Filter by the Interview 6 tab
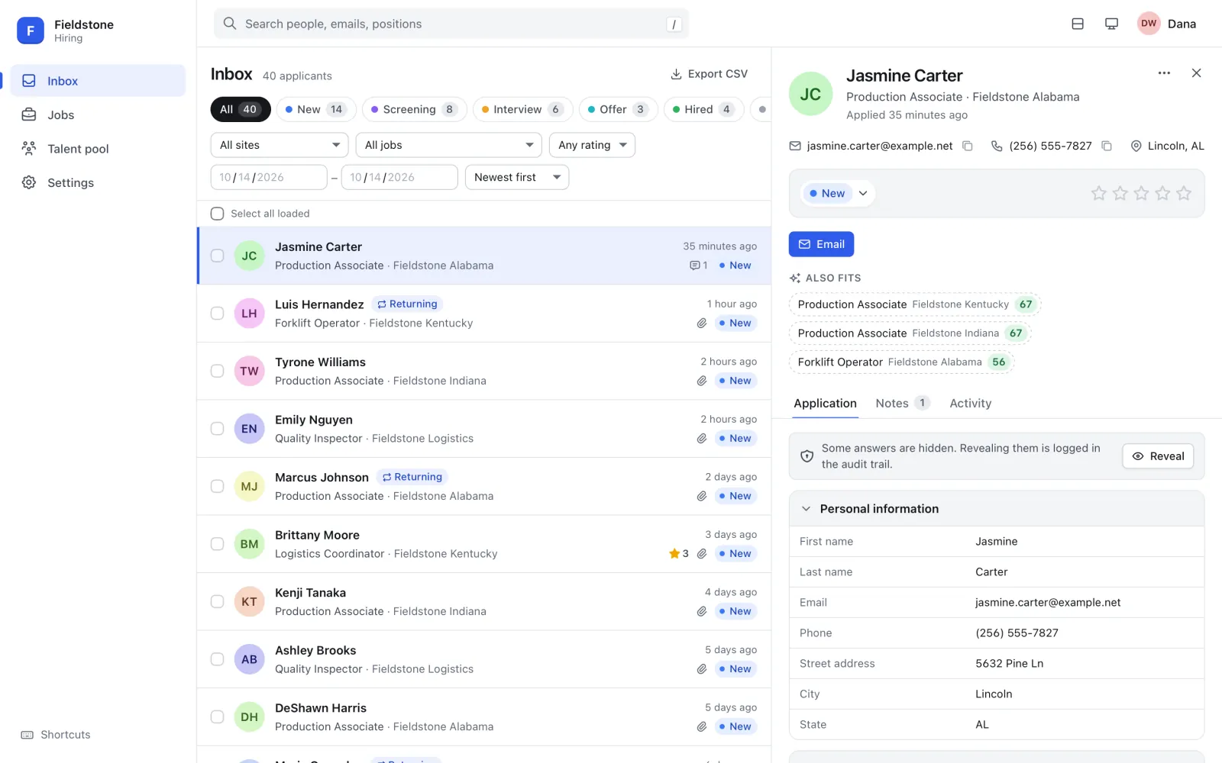1222x763 pixels. tap(522, 109)
